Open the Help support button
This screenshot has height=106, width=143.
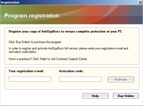(95, 96)
